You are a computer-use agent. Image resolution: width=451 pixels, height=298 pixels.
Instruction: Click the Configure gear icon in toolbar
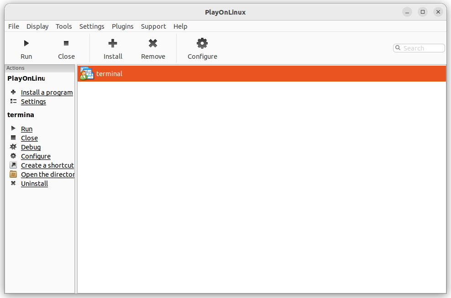[202, 43]
